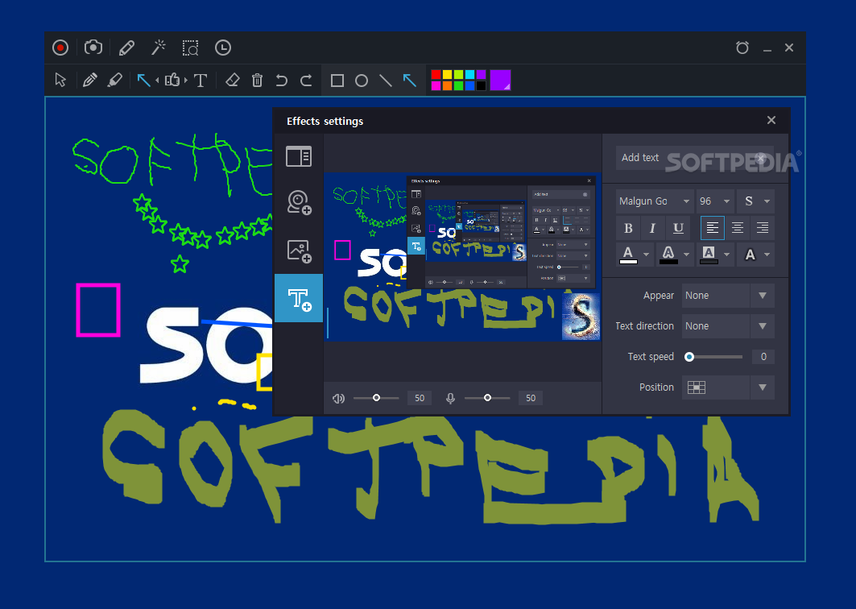
Task: Pick the magenta color swatch
Action: pos(436,85)
